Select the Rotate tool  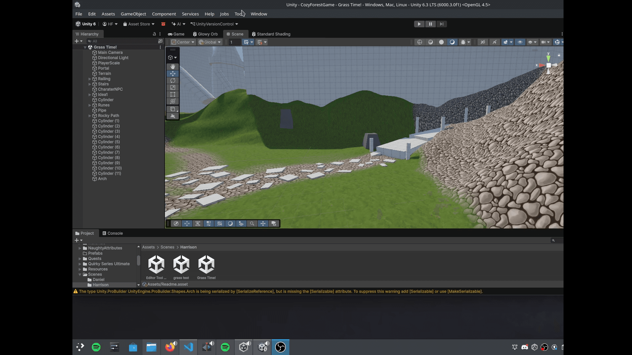click(x=172, y=81)
